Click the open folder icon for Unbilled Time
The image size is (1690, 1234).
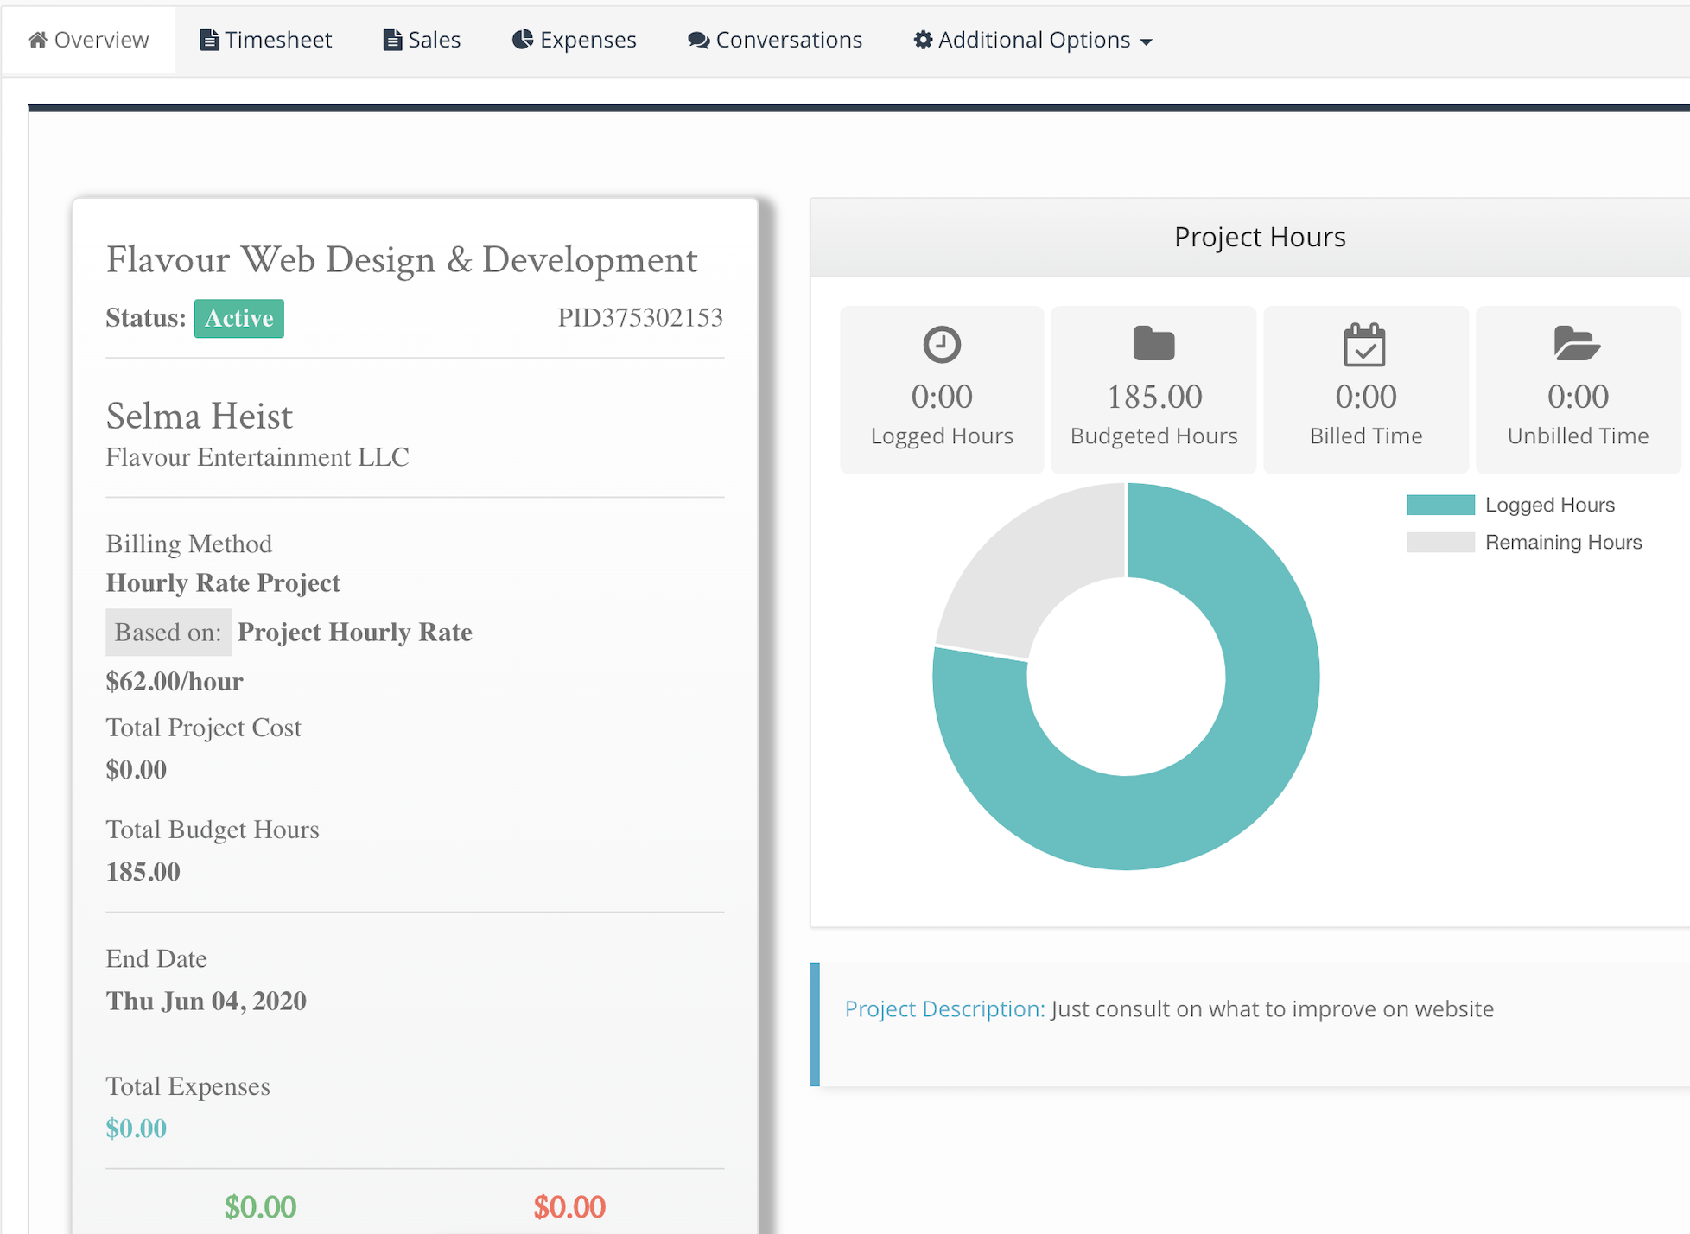click(1577, 344)
